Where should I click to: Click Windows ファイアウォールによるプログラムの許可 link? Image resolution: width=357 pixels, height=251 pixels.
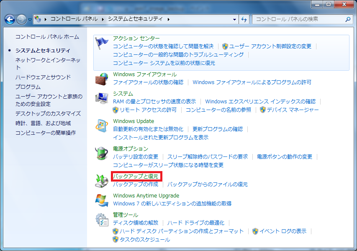click(x=252, y=82)
